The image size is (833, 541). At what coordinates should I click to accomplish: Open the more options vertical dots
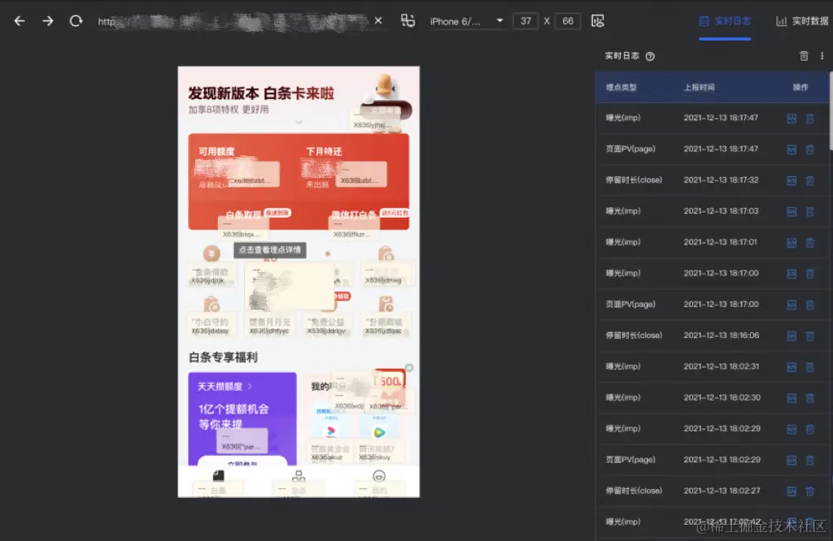pos(822,56)
